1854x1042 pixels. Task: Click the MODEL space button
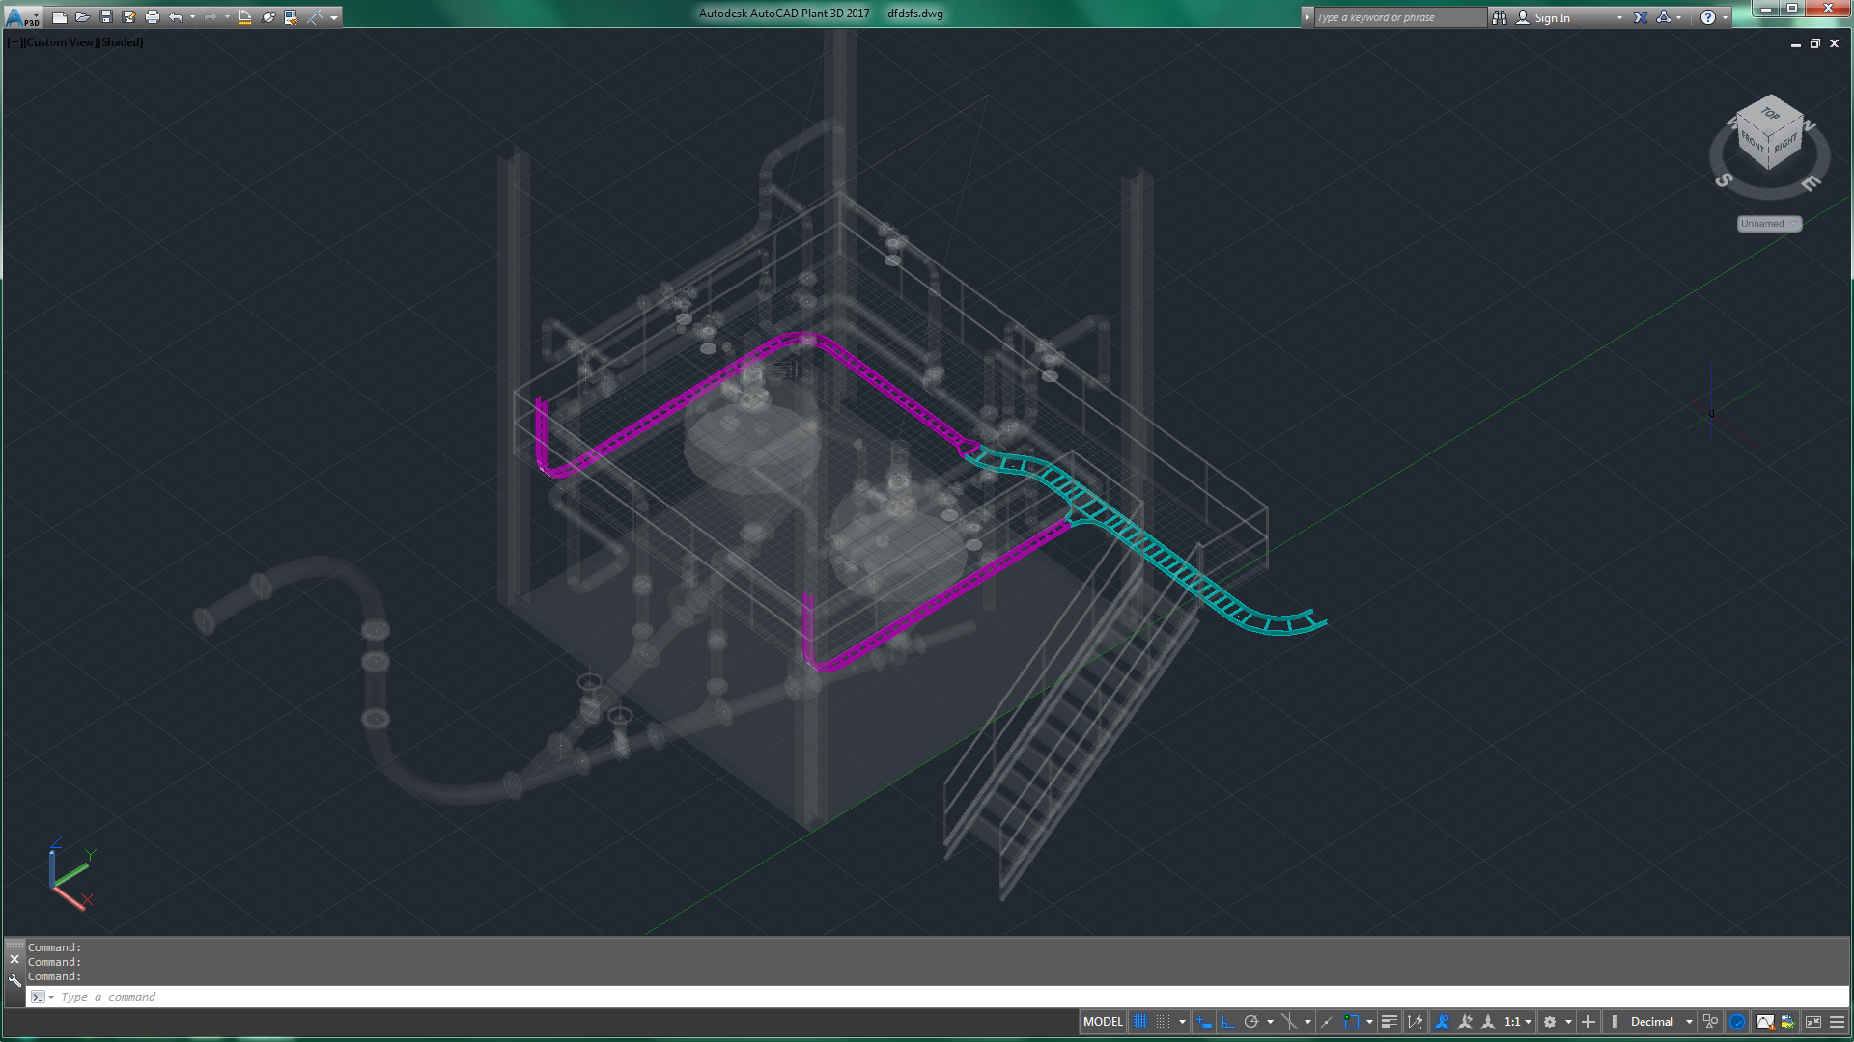[1103, 1022]
